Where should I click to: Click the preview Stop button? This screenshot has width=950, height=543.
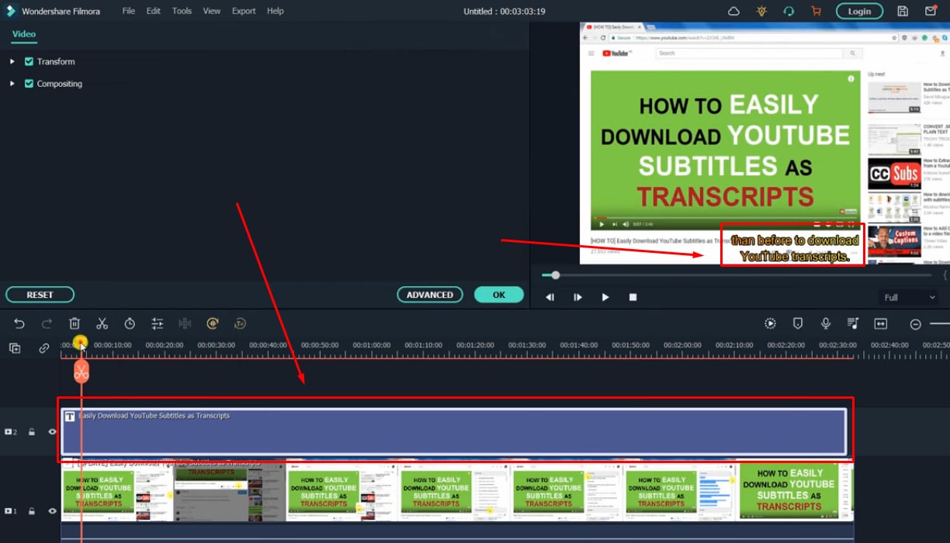pyautogui.click(x=633, y=297)
